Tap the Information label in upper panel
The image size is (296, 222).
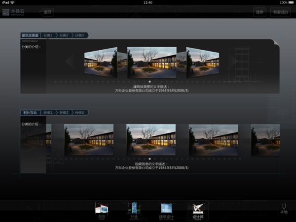(30, 41)
